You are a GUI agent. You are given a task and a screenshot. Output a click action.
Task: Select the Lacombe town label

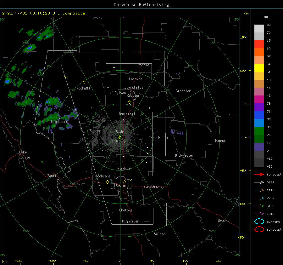(x=136, y=79)
